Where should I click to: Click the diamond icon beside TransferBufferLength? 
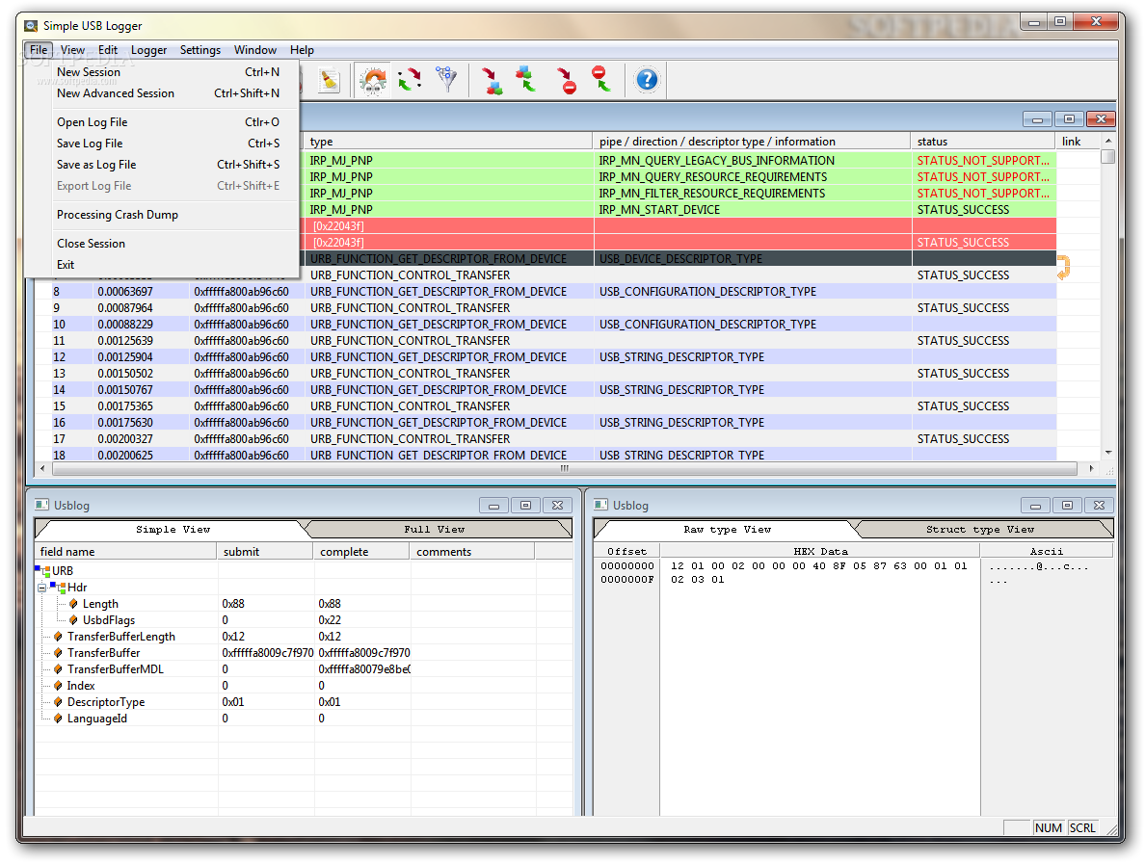click(x=59, y=637)
